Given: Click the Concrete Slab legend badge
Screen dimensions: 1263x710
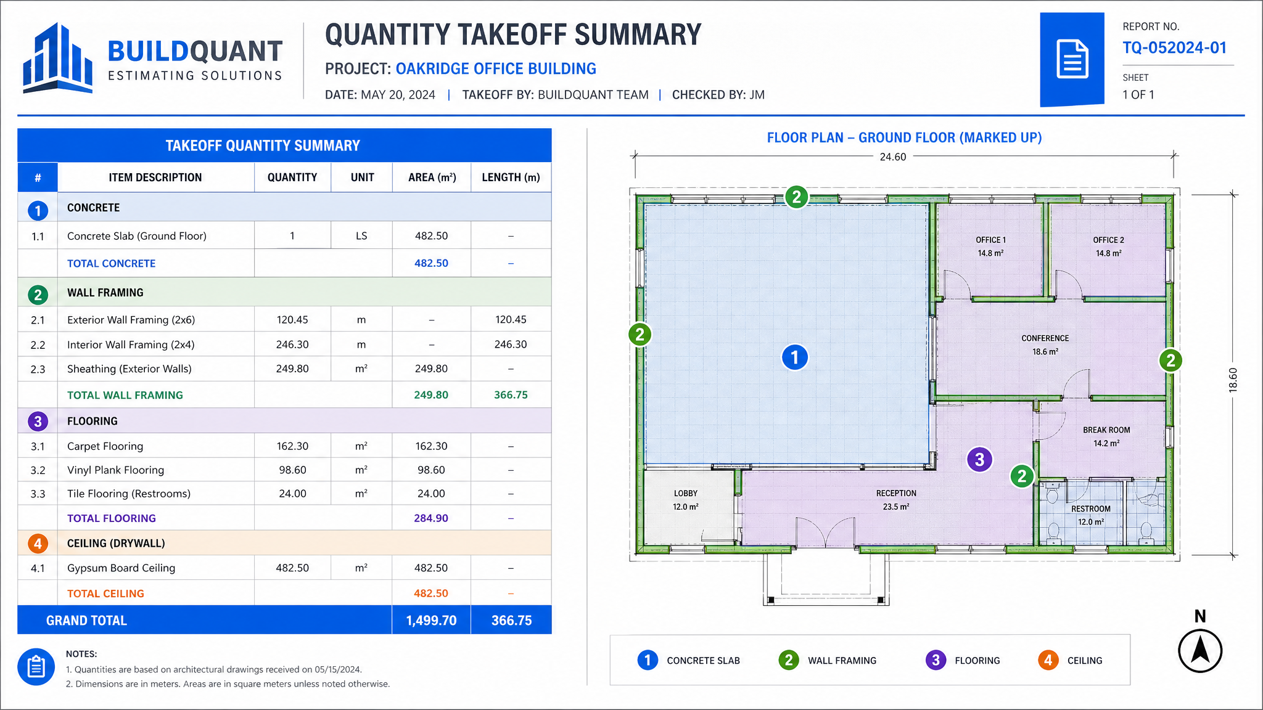Looking at the screenshot, I should [648, 660].
